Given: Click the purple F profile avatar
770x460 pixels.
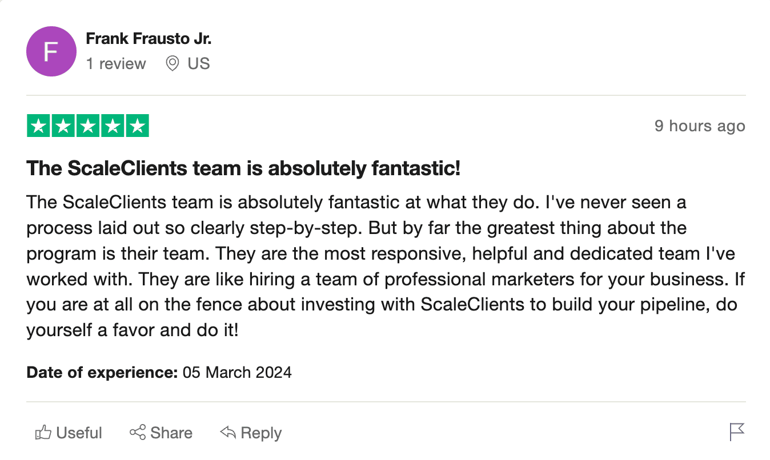Looking at the screenshot, I should coord(51,51).
